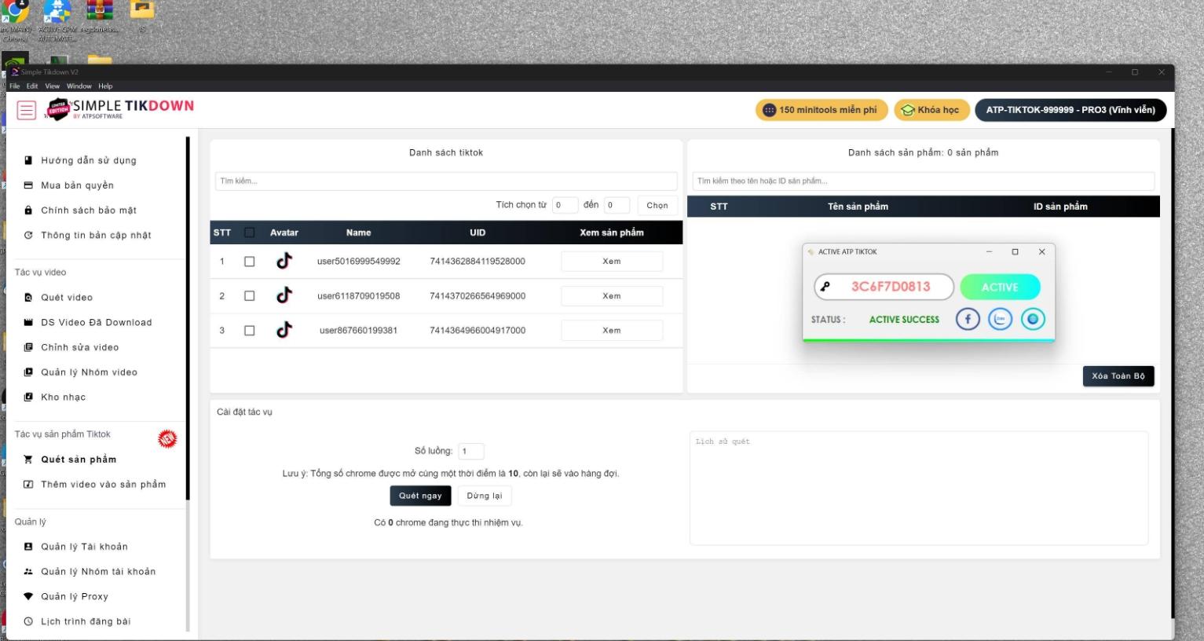Check the box for user5016999549992 row
Image resolution: width=1204 pixels, height=641 pixels.
click(250, 262)
